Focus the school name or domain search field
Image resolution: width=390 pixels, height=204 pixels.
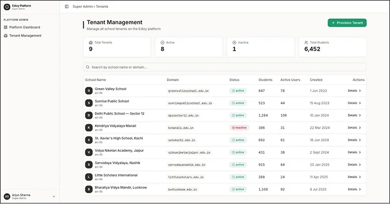pos(225,67)
